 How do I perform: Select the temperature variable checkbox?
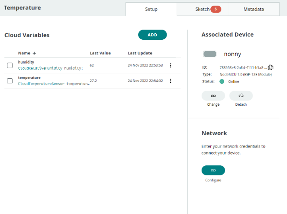click(10, 81)
